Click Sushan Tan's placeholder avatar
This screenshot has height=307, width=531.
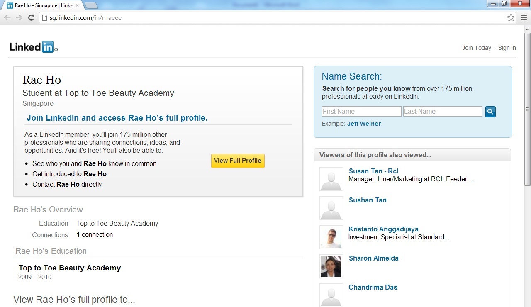coord(331,208)
